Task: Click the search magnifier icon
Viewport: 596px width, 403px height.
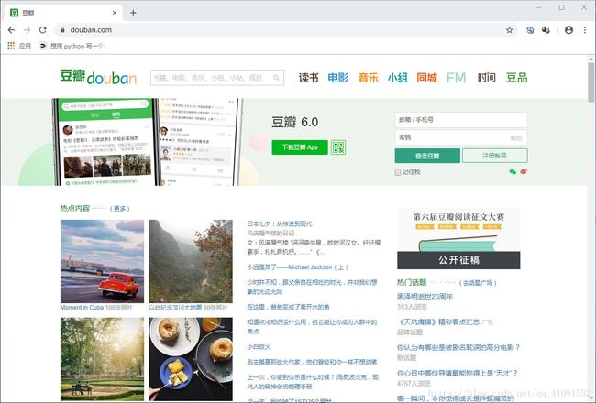Action: tap(276, 78)
